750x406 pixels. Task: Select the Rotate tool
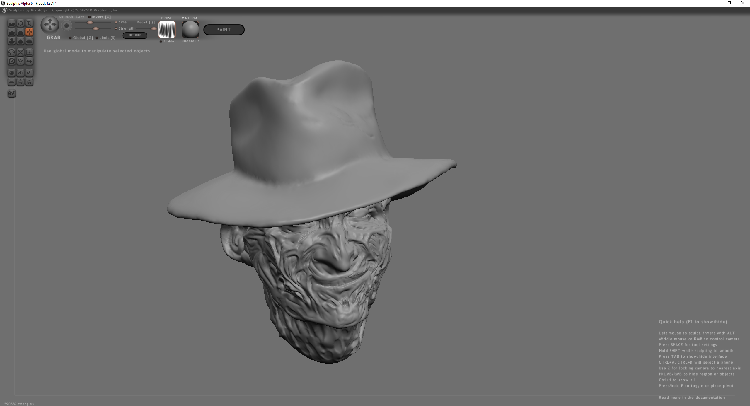coord(20,23)
